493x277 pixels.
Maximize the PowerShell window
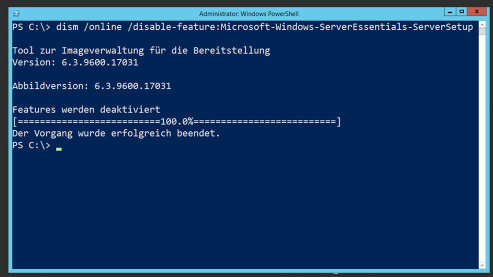pos(461,12)
